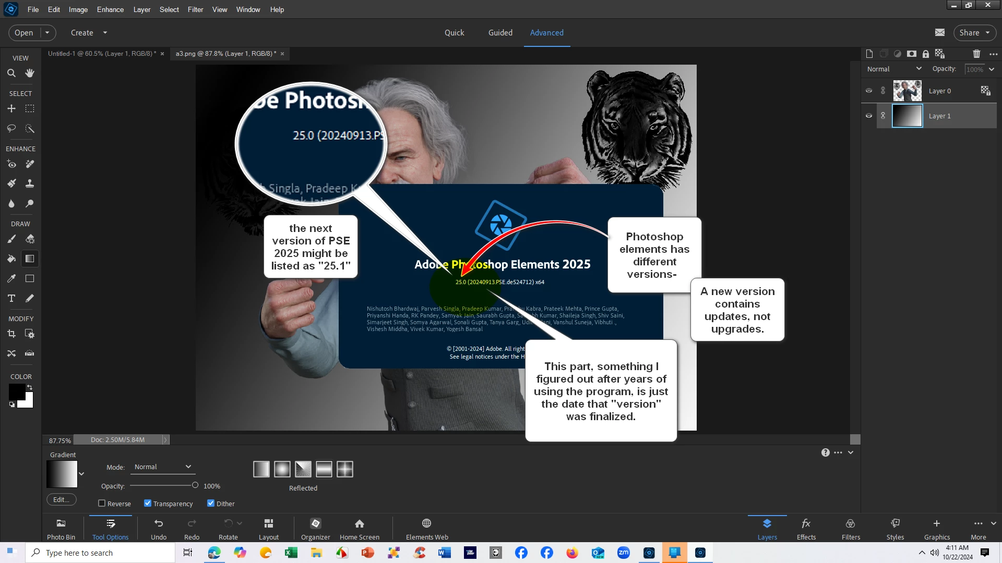Viewport: 1002px width, 563px height.
Task: Select the Layer 1 thumbnail
Action: pos(907,116)
